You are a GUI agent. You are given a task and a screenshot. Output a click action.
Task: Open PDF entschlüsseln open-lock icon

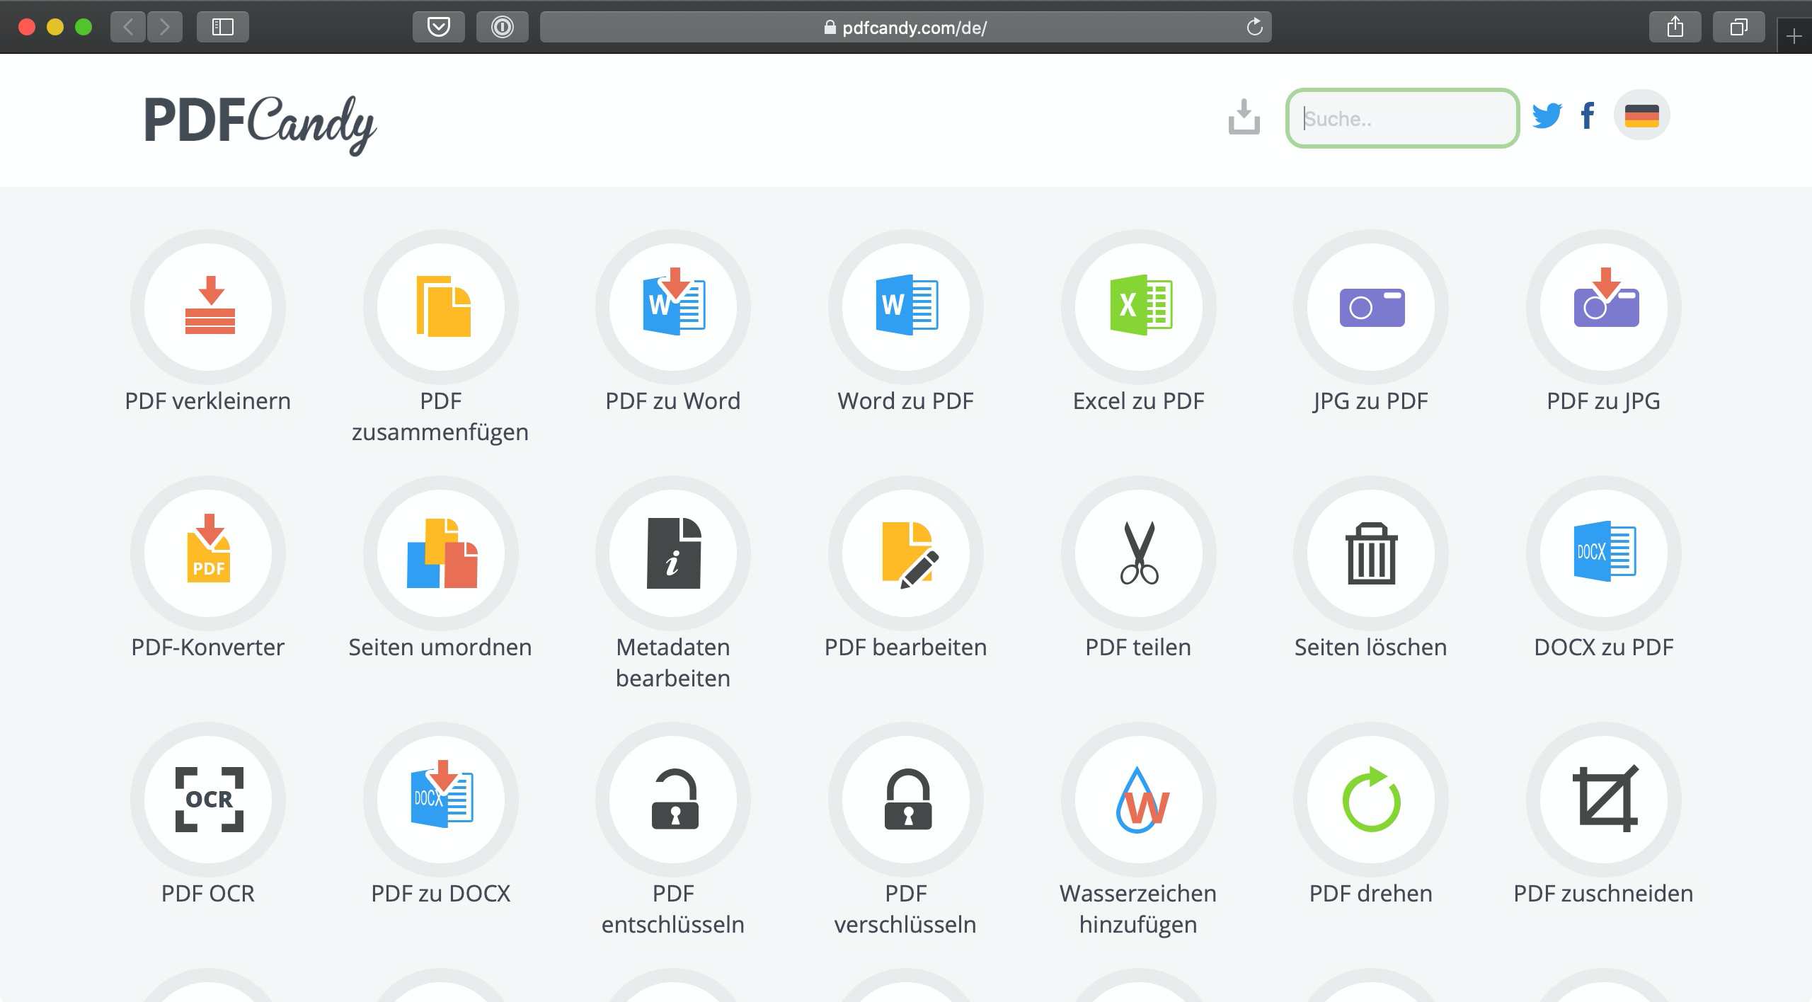pyautogui.click(x=673, y=800)
